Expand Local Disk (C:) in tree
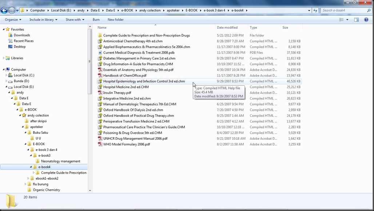This screenshot has width=374, height=211. (7, 75)
